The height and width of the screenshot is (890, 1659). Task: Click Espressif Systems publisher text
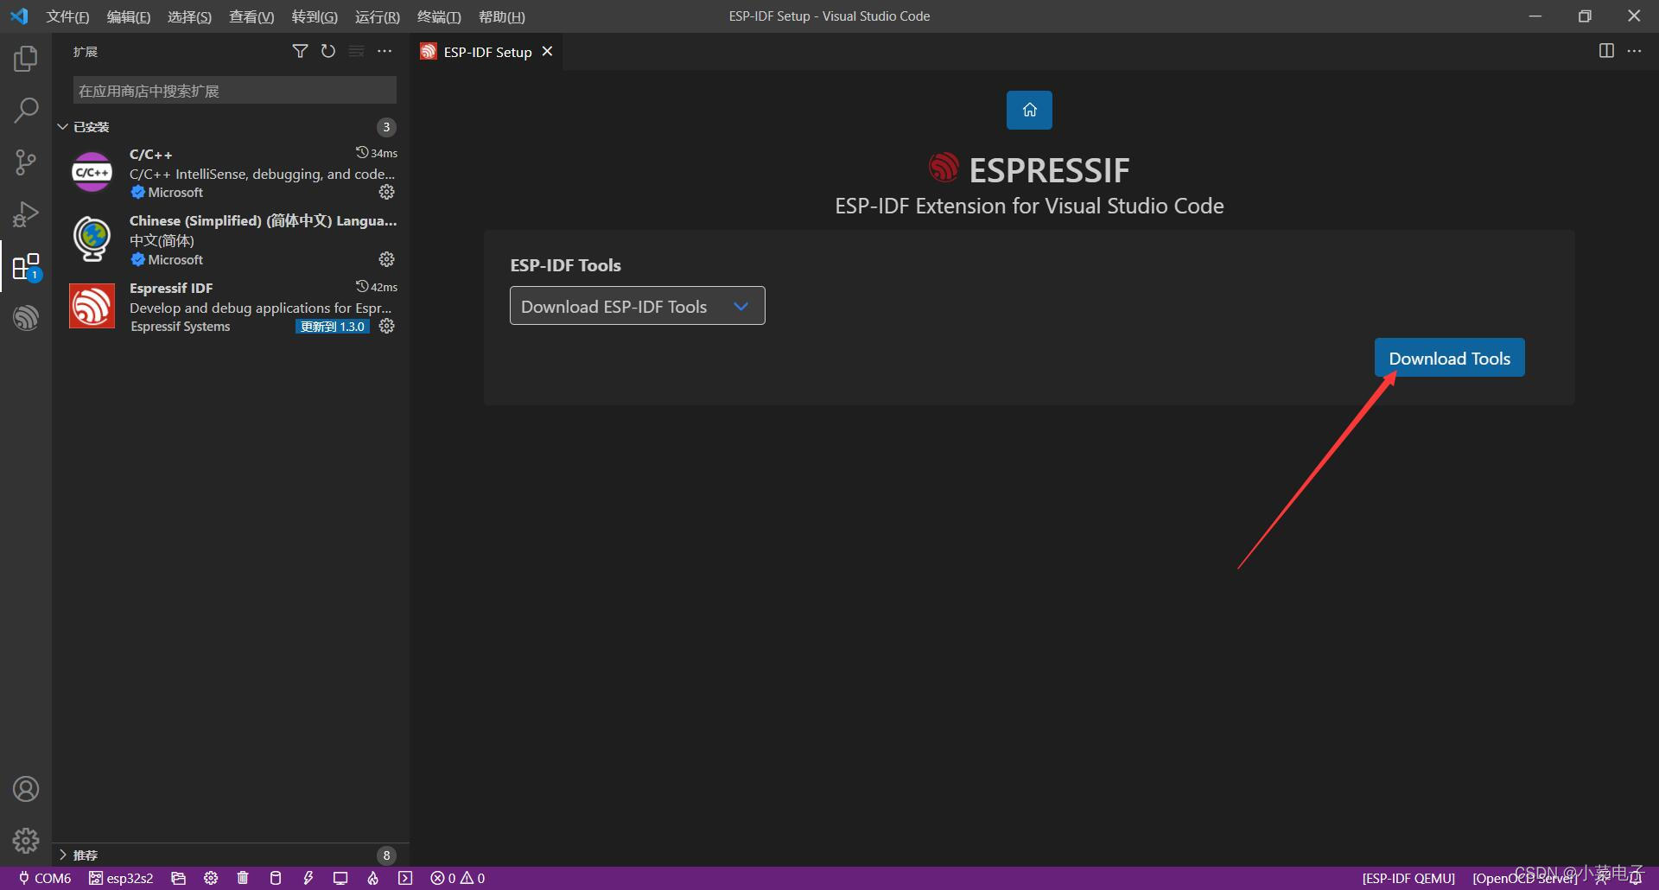(181, 327)
